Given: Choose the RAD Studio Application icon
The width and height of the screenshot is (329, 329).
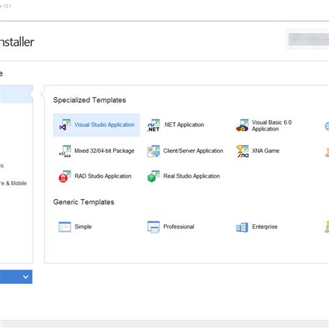Looking at the screenshot, I should pyautogui.click(x=65, y=176).
